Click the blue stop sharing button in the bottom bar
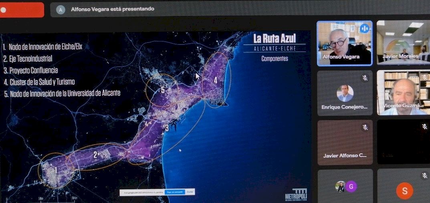430x203 pixels. click(x=175, y=192)
